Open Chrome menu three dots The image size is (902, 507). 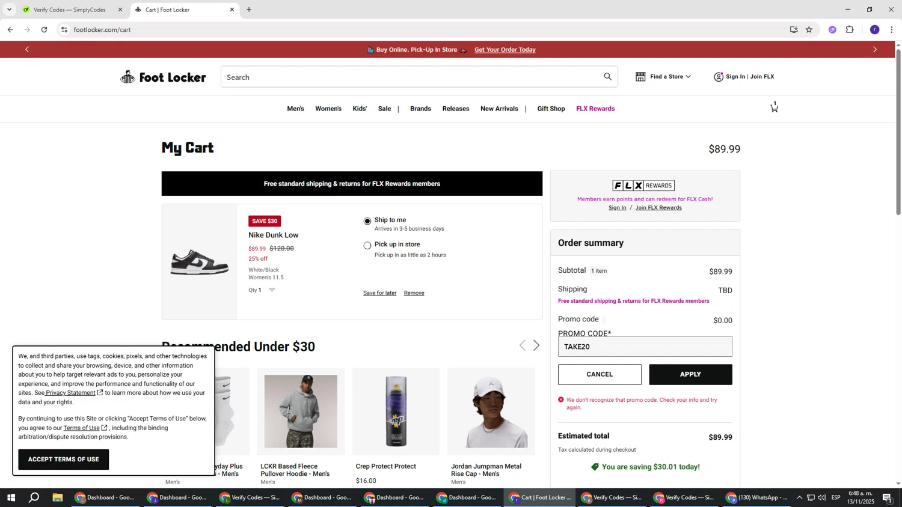click(891, 29)
